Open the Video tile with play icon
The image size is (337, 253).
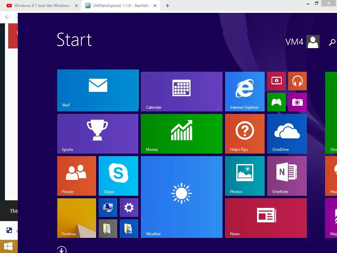[276, 81]
